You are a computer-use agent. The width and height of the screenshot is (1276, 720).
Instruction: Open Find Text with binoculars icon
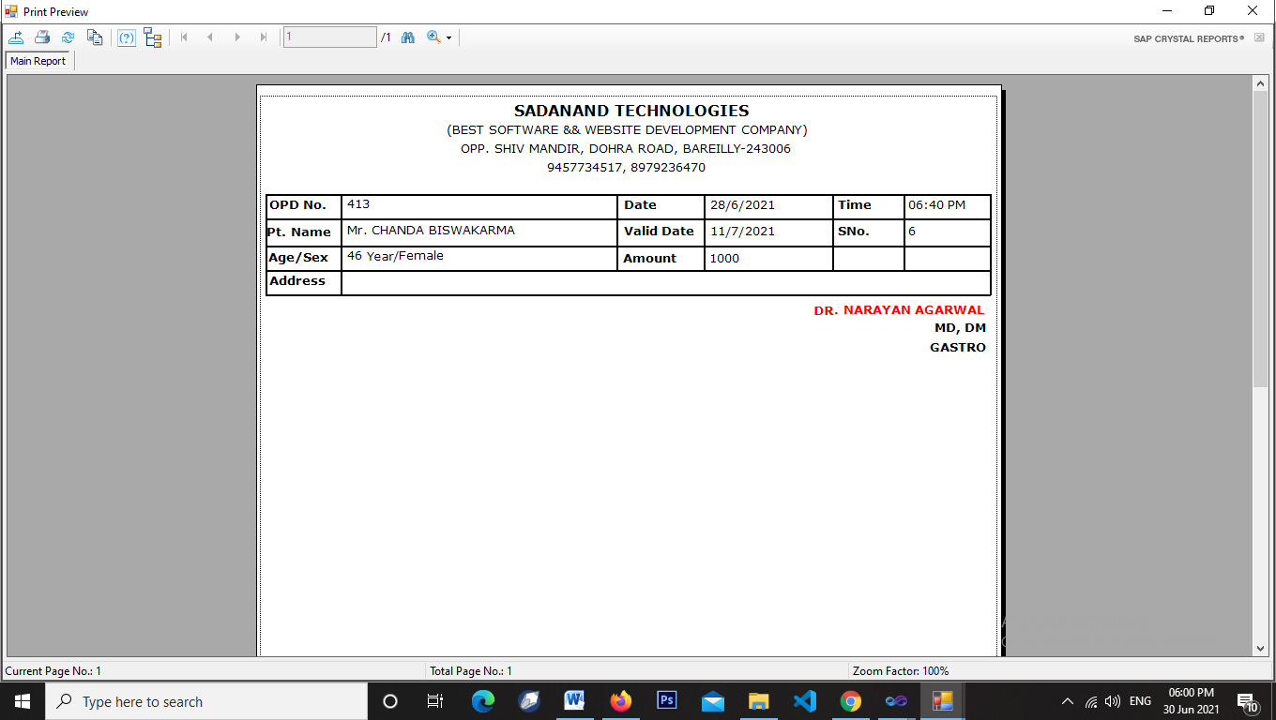[x=408, y=37]
